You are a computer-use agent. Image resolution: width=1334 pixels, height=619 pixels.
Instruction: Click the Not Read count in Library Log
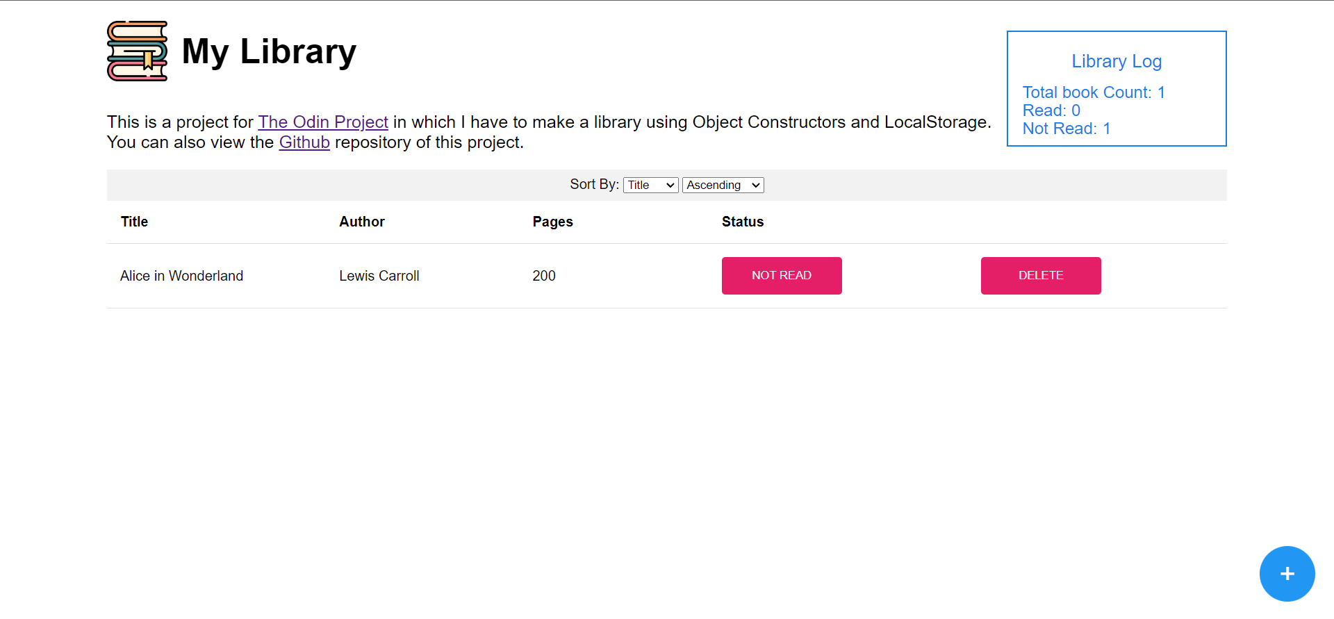pos(1067,129)
